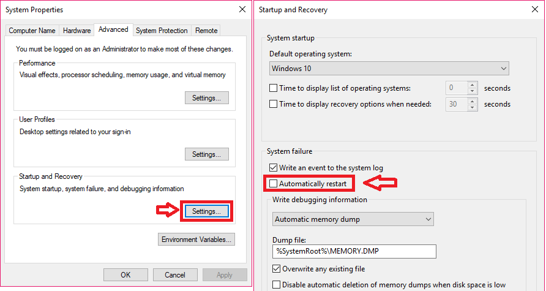Close the System Properties dialog
This screenshot has width=546, height=291.
coord(242,9)
